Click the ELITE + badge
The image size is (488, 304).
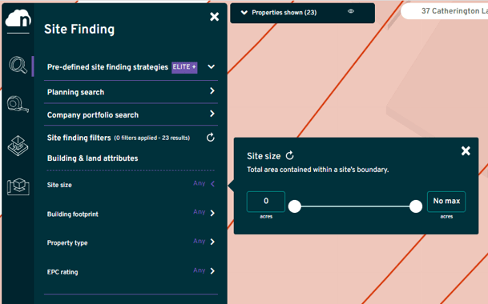coord(184,67)
